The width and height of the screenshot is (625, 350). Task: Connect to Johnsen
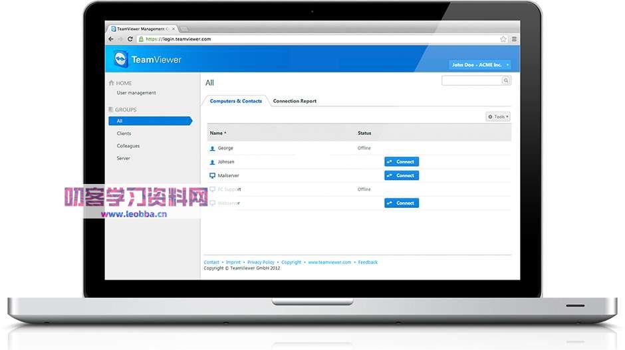point(402,161)
